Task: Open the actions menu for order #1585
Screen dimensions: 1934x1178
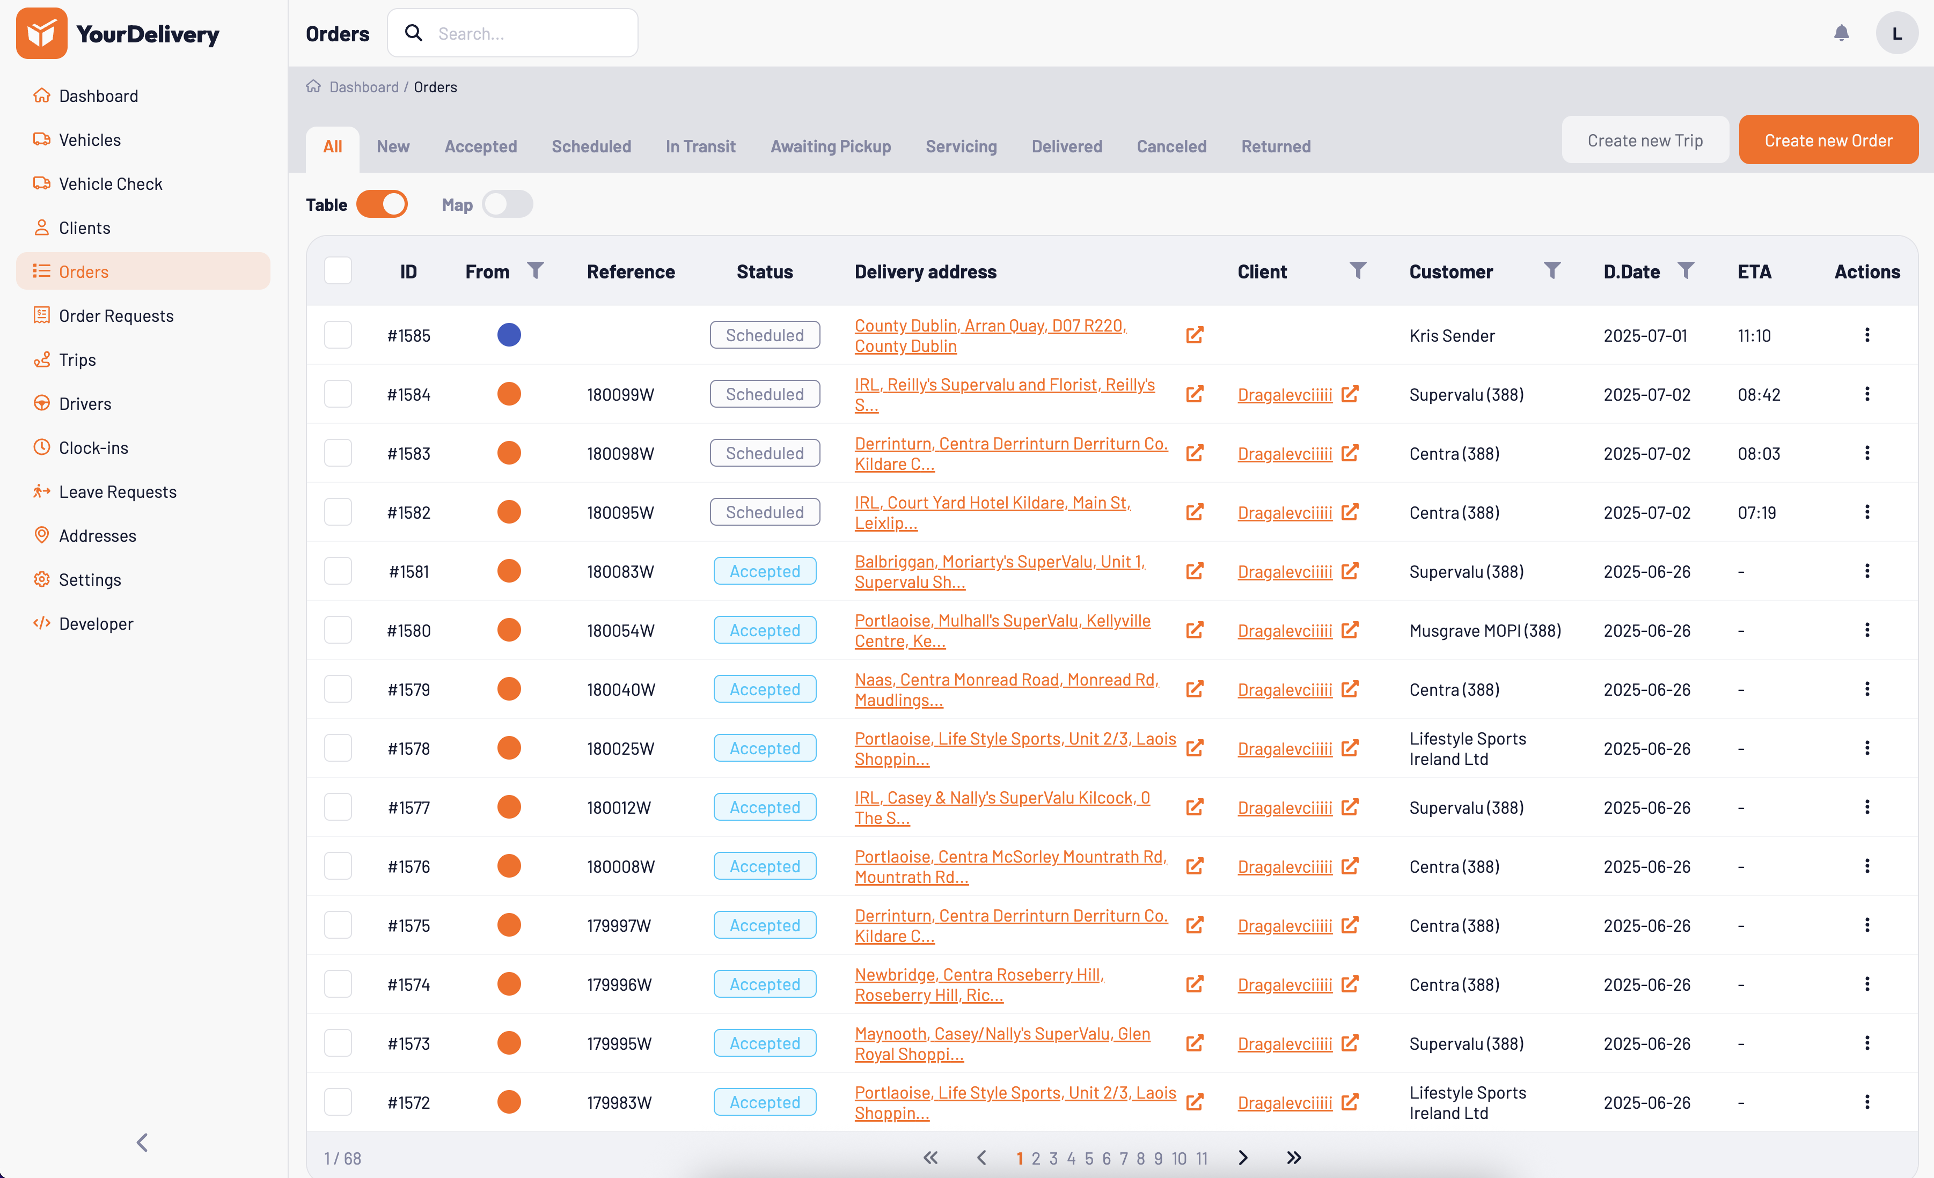Action: pos(1867,334)
